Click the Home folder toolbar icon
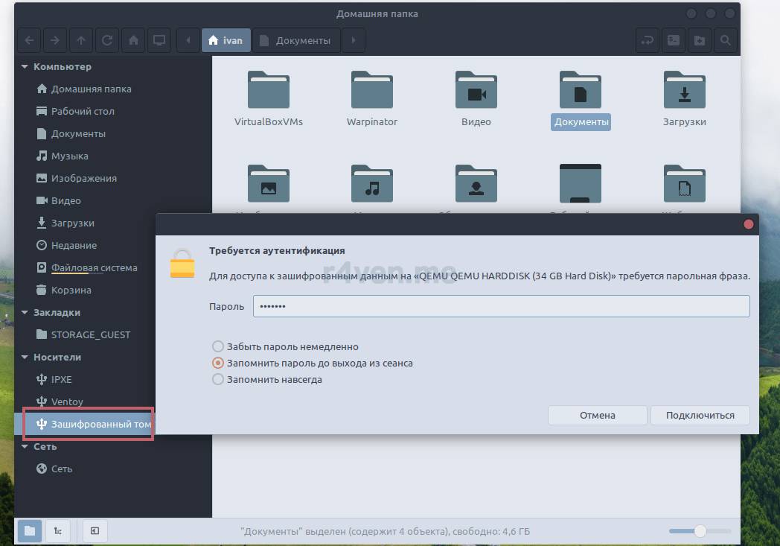This screenshot has width=780, height=546. pyautogui.click(x=133, y=40)
